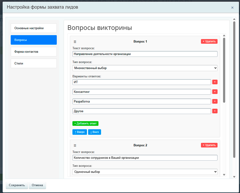Move Вопрос 1 up with Вверх
The height and width of the screenshot is (193, 240).
tap(79, 132)
